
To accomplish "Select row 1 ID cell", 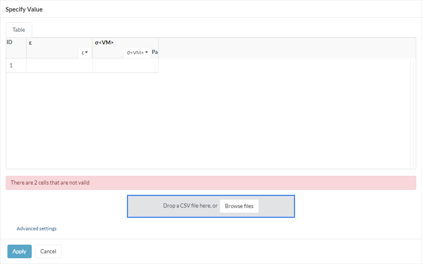I will pos(16,65).
